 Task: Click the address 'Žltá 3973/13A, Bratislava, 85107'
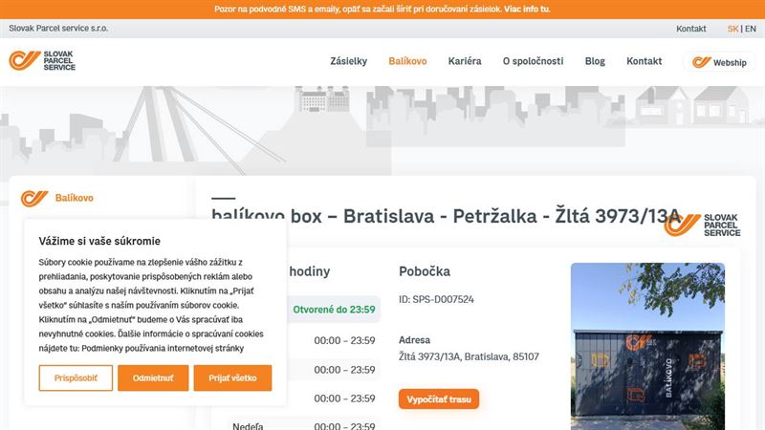[469, 356]
